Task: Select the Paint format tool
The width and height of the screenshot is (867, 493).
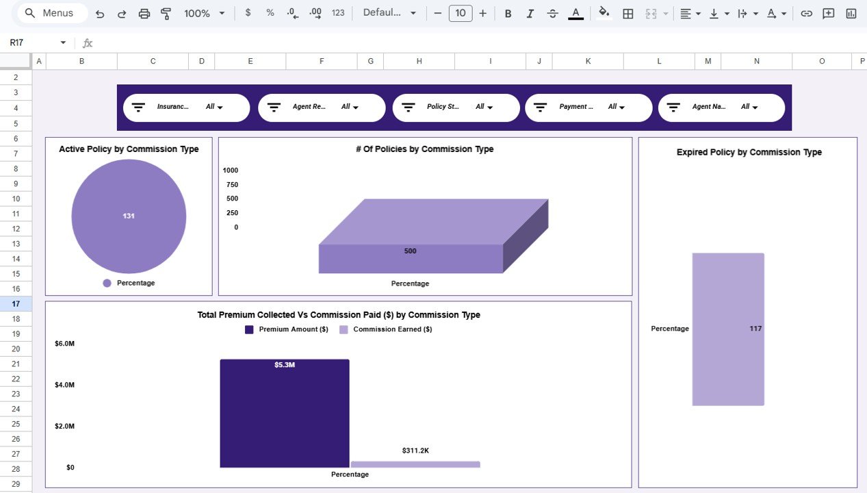Action: [164, 12]
